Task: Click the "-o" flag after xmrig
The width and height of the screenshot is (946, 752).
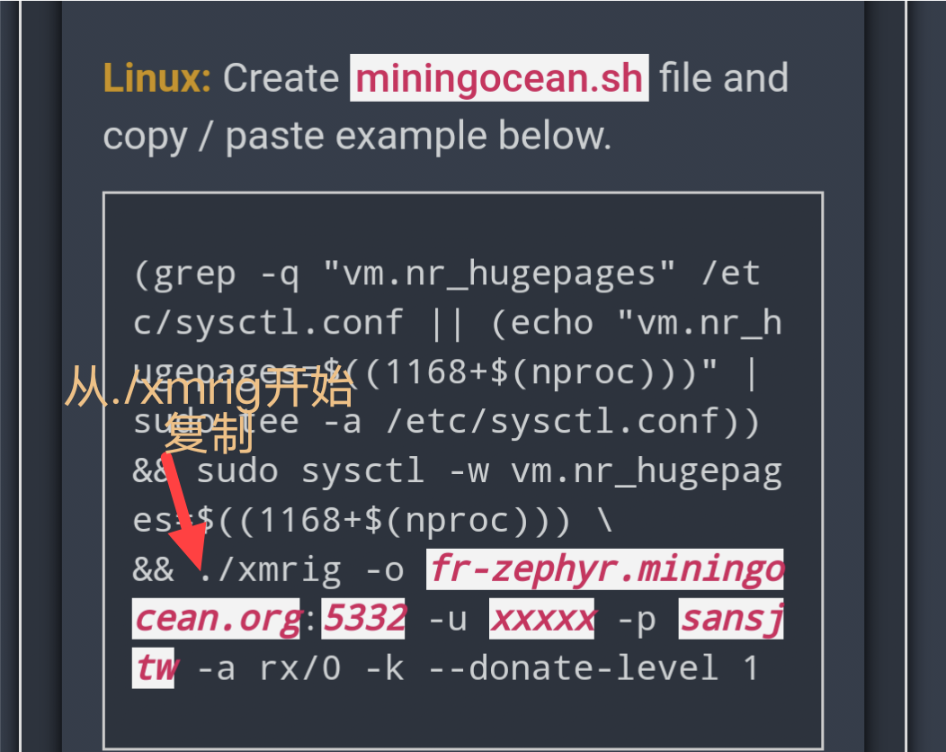Action: coord(384,569)
